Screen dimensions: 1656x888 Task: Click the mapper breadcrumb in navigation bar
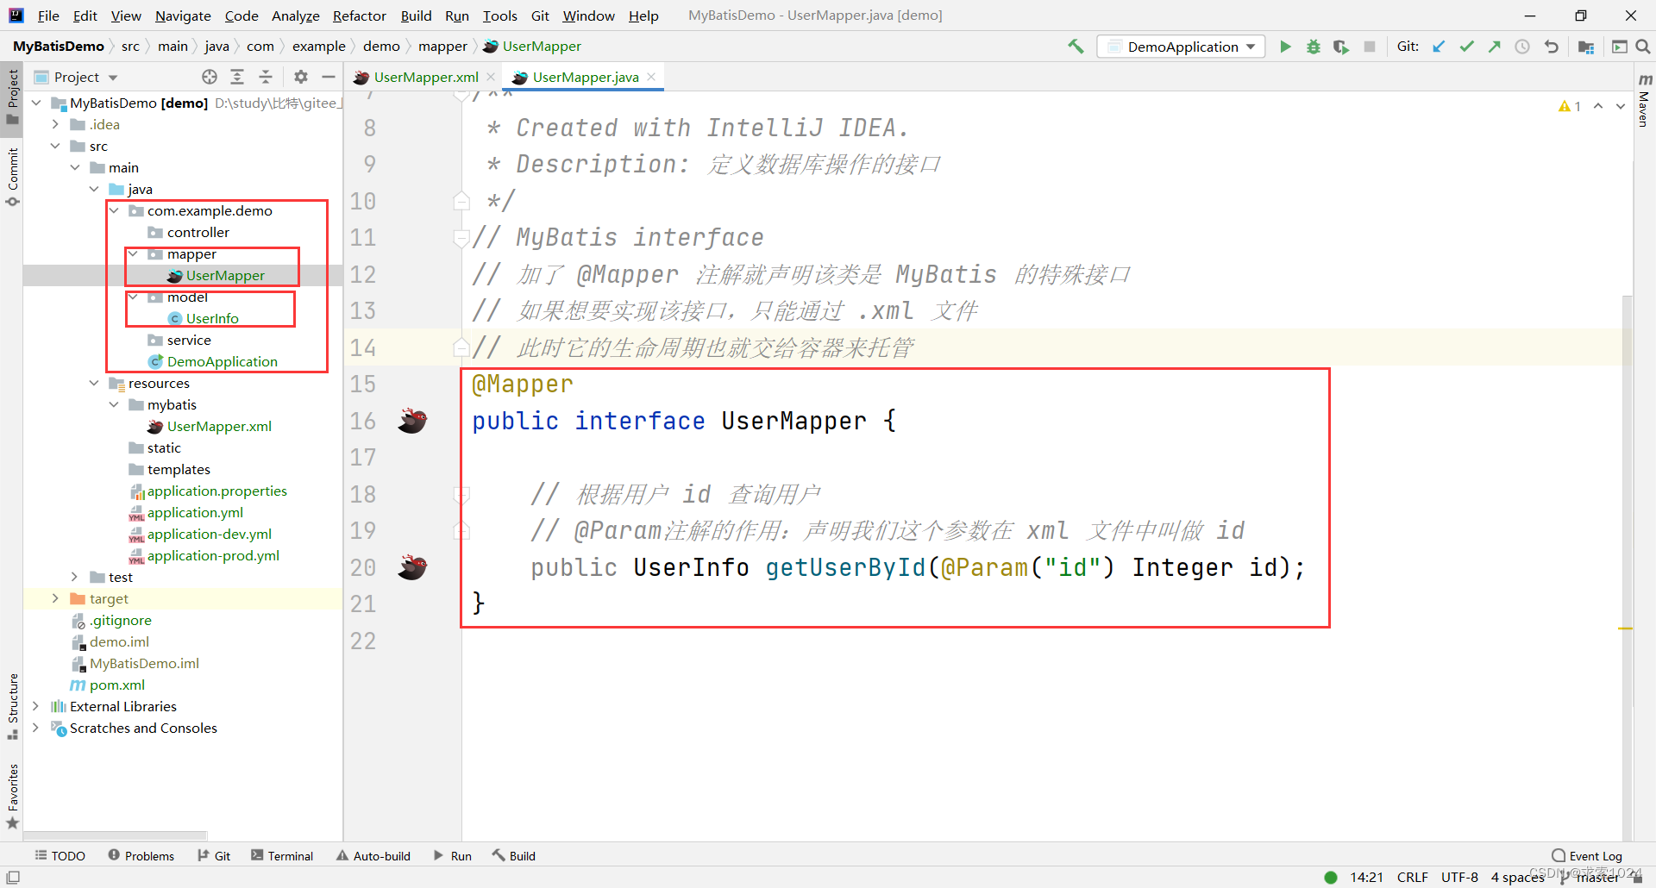point(442,47)
